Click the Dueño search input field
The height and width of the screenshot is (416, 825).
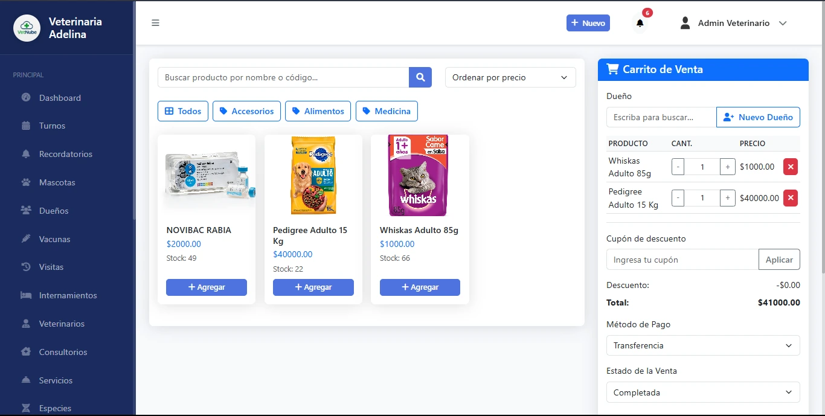(661, 117)
